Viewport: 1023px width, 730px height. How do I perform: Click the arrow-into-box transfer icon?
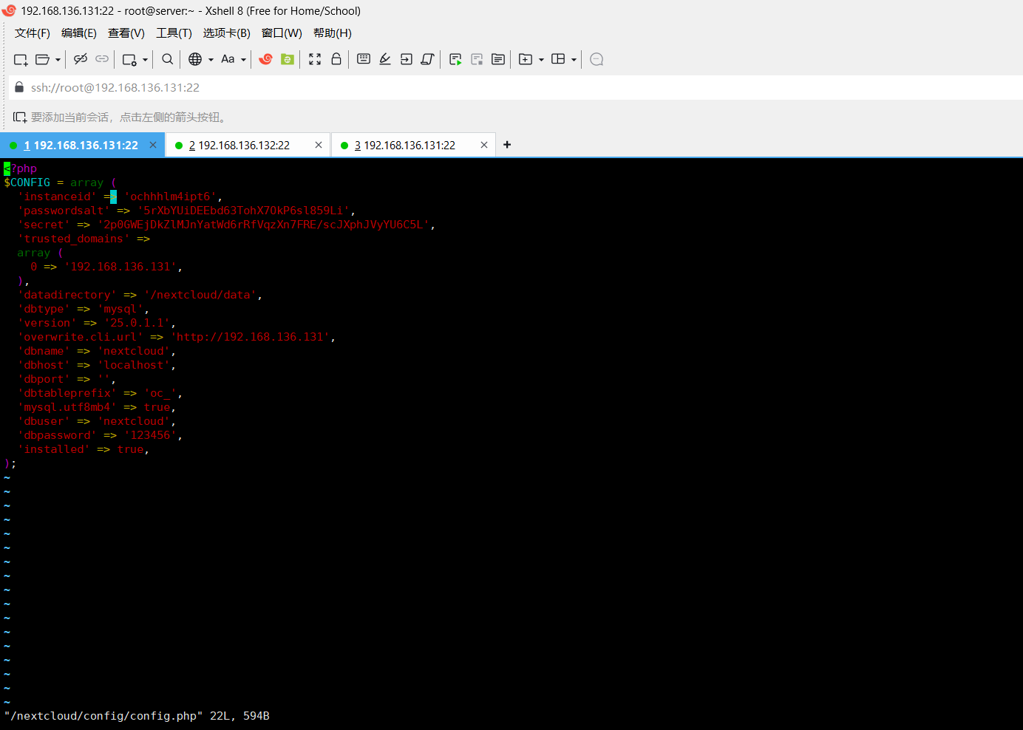(407, 59)
